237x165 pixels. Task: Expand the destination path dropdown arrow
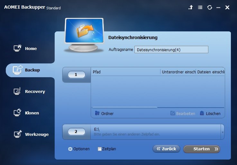tap(223, 132)
